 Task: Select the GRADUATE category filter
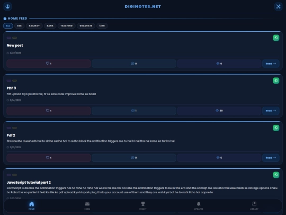coord(86,26)
